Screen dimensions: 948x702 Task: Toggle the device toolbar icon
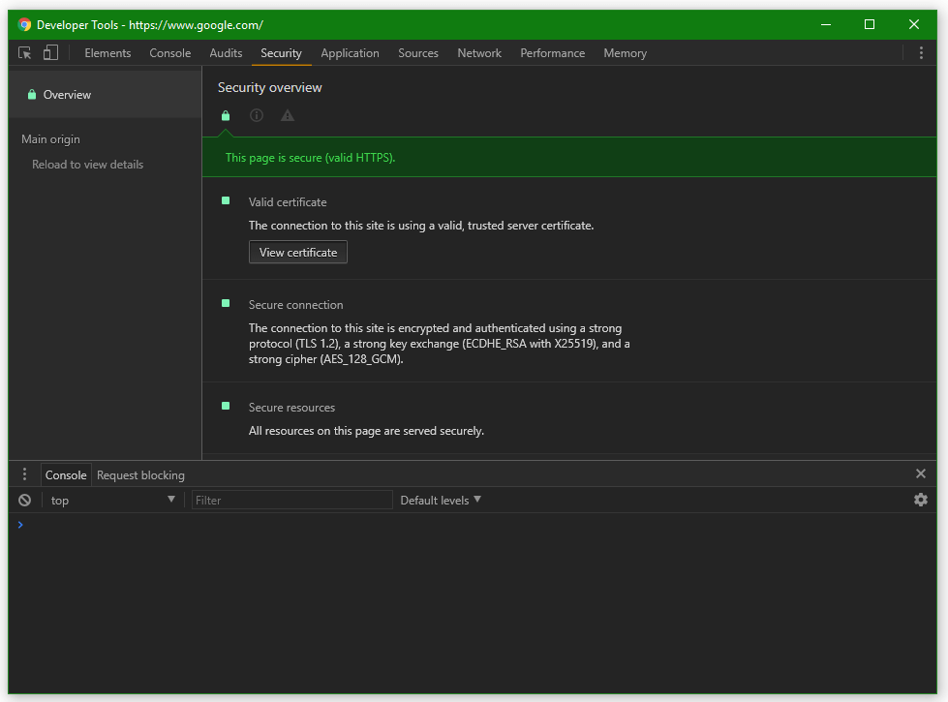(50, 53)
